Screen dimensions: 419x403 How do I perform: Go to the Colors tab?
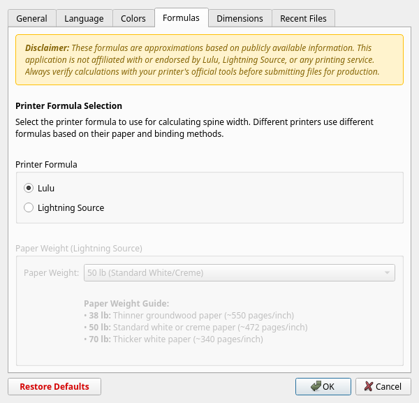(133, 19)
